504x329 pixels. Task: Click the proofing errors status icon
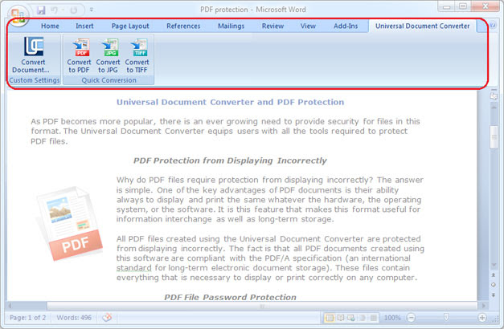(107, 318)
